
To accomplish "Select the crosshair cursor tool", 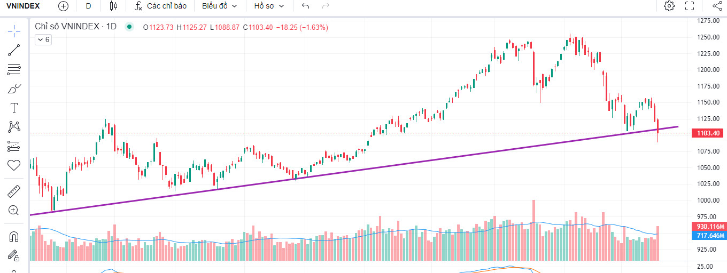I will [x=14, y=30].
